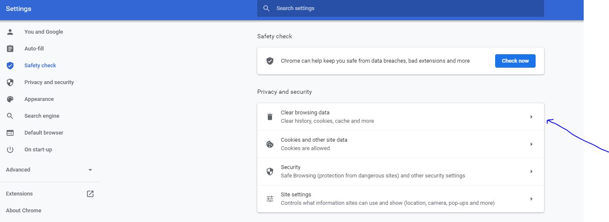Open Site settings using its right arrow
The image size is (609, 222).
pyautogui.click(x=531, y=199)
